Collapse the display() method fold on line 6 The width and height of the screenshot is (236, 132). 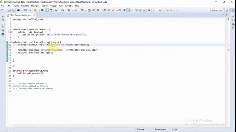click(x=11, y=32)
